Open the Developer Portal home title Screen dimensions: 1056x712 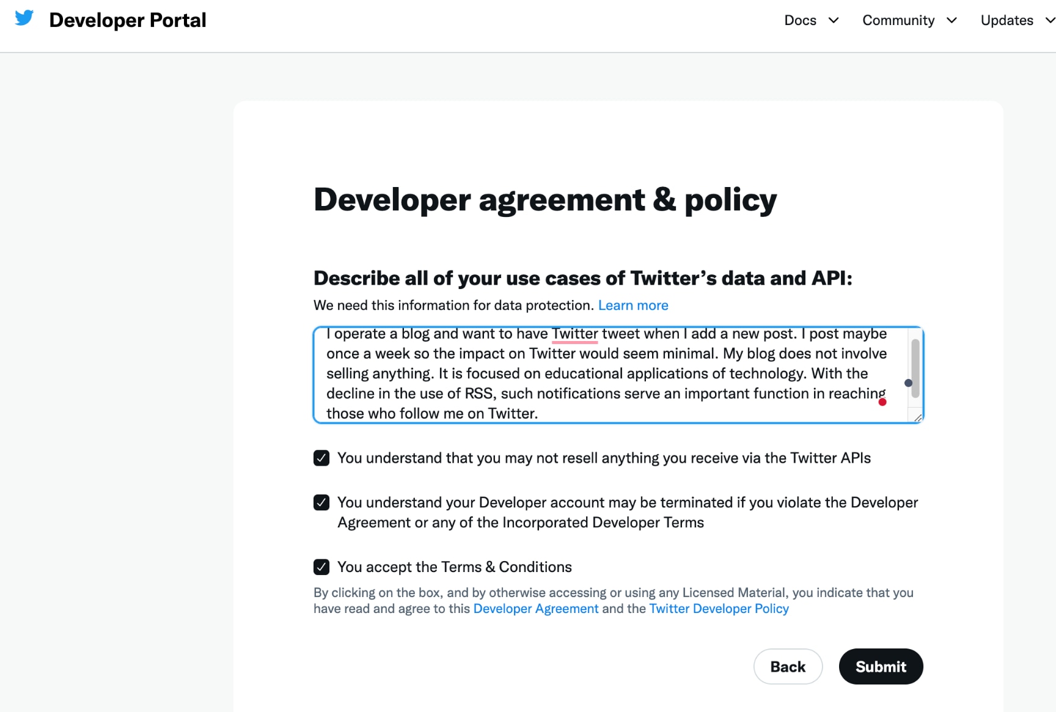click(128, 20)
